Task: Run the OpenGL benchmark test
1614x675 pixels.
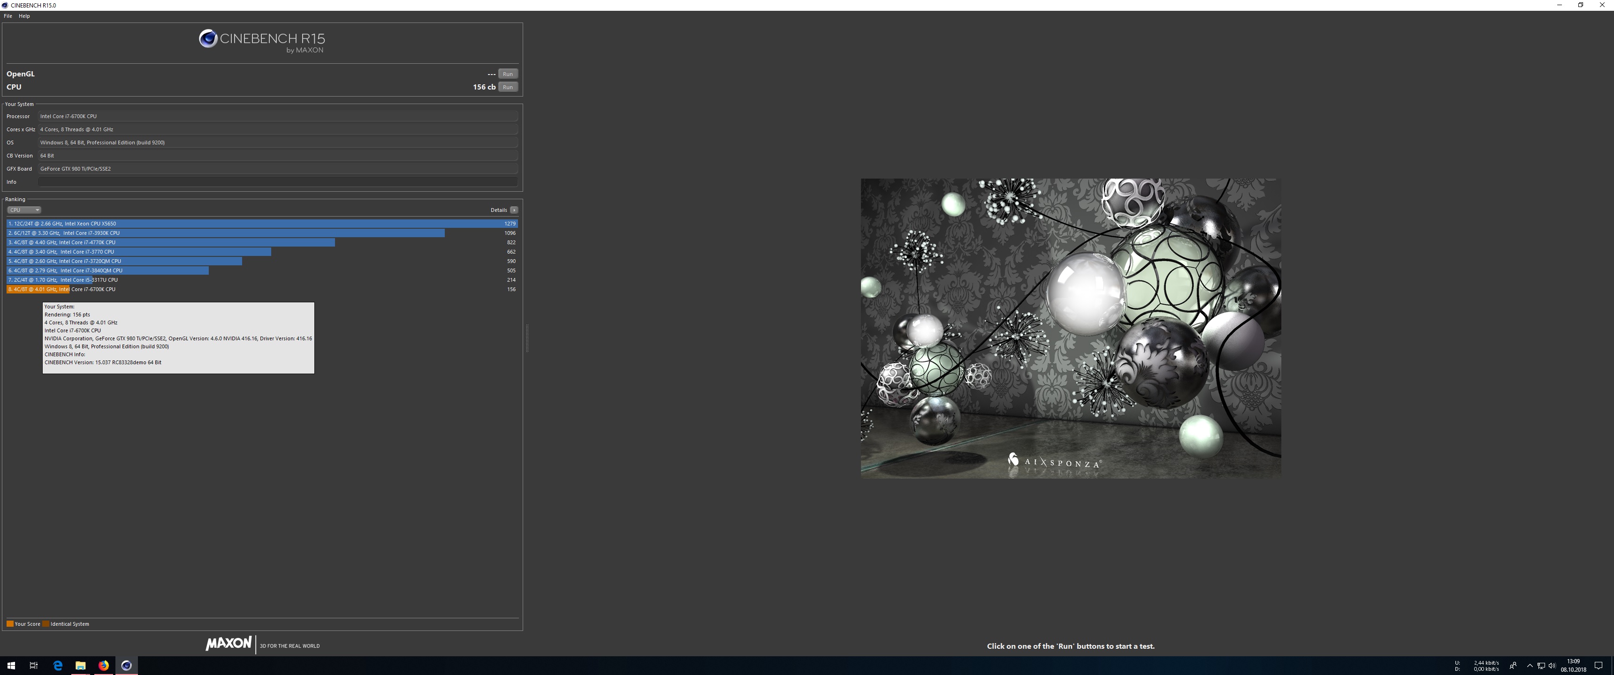Action: (508, 74)
